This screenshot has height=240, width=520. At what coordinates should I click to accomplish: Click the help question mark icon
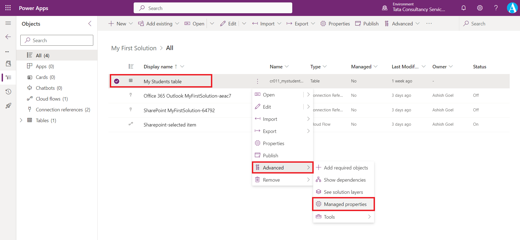496,8
